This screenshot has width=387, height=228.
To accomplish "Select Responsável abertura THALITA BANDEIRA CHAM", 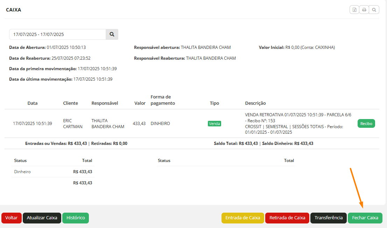I will 182,47.
